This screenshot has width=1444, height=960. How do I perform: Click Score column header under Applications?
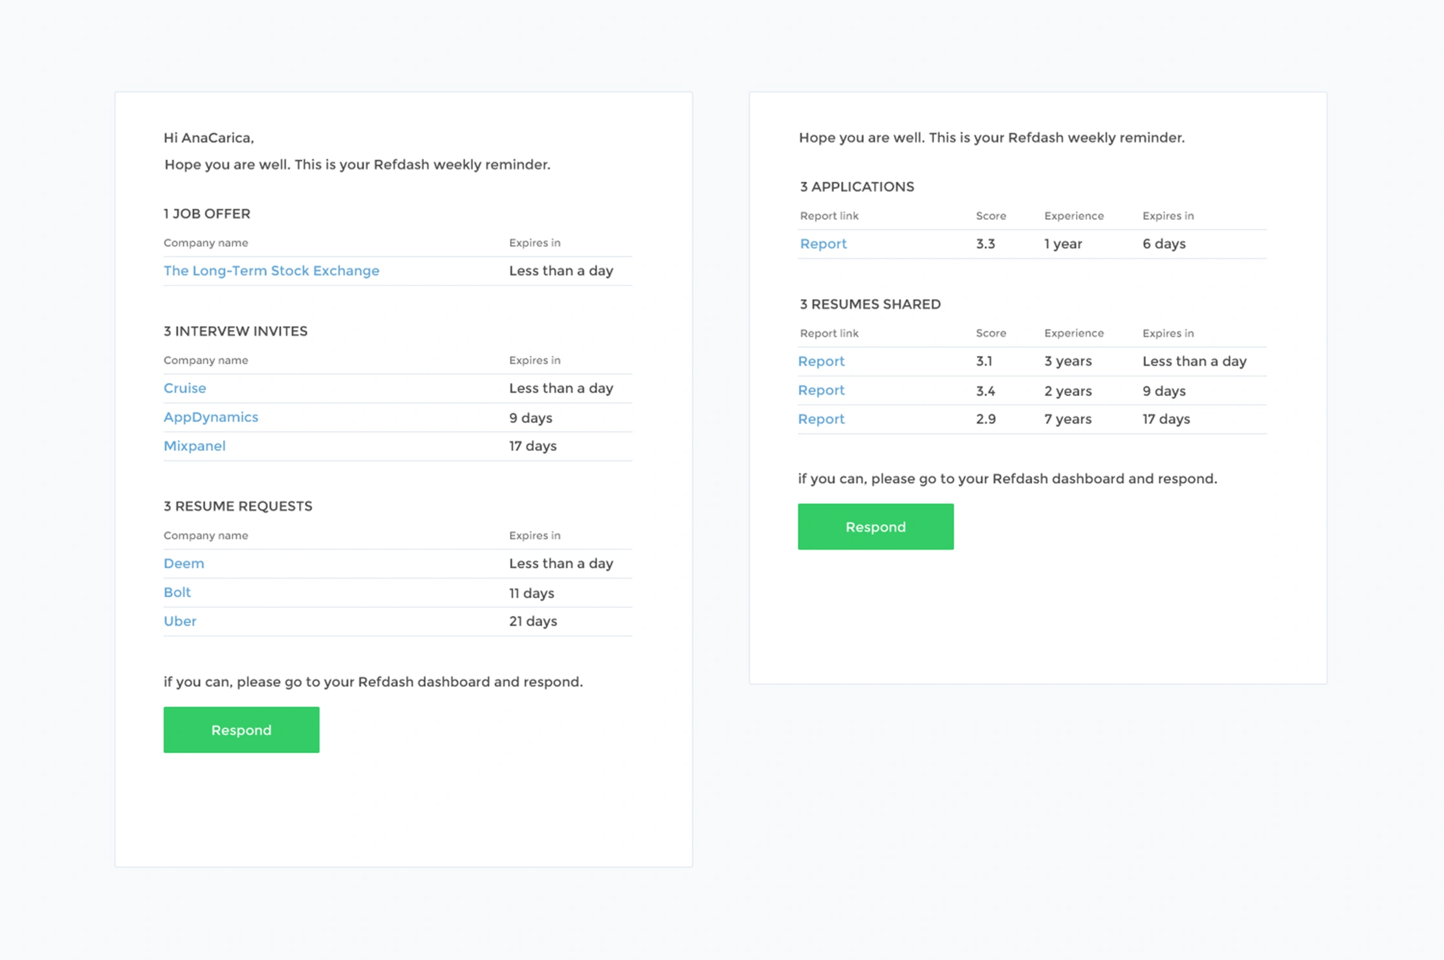(990, 216)
